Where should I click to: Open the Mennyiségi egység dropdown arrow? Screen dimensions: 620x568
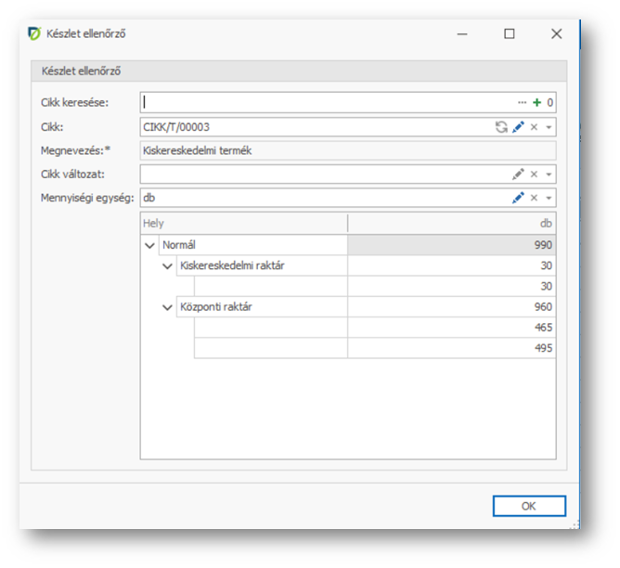tap(549, 198)
